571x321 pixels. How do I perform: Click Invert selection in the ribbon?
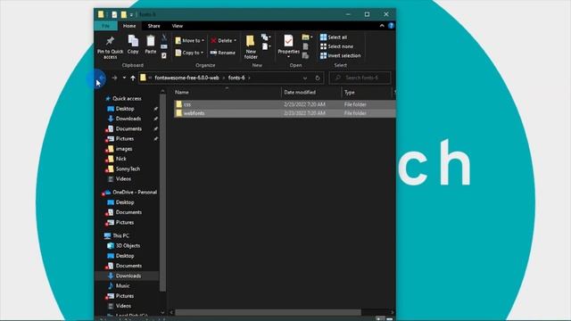tap(341, 55)
